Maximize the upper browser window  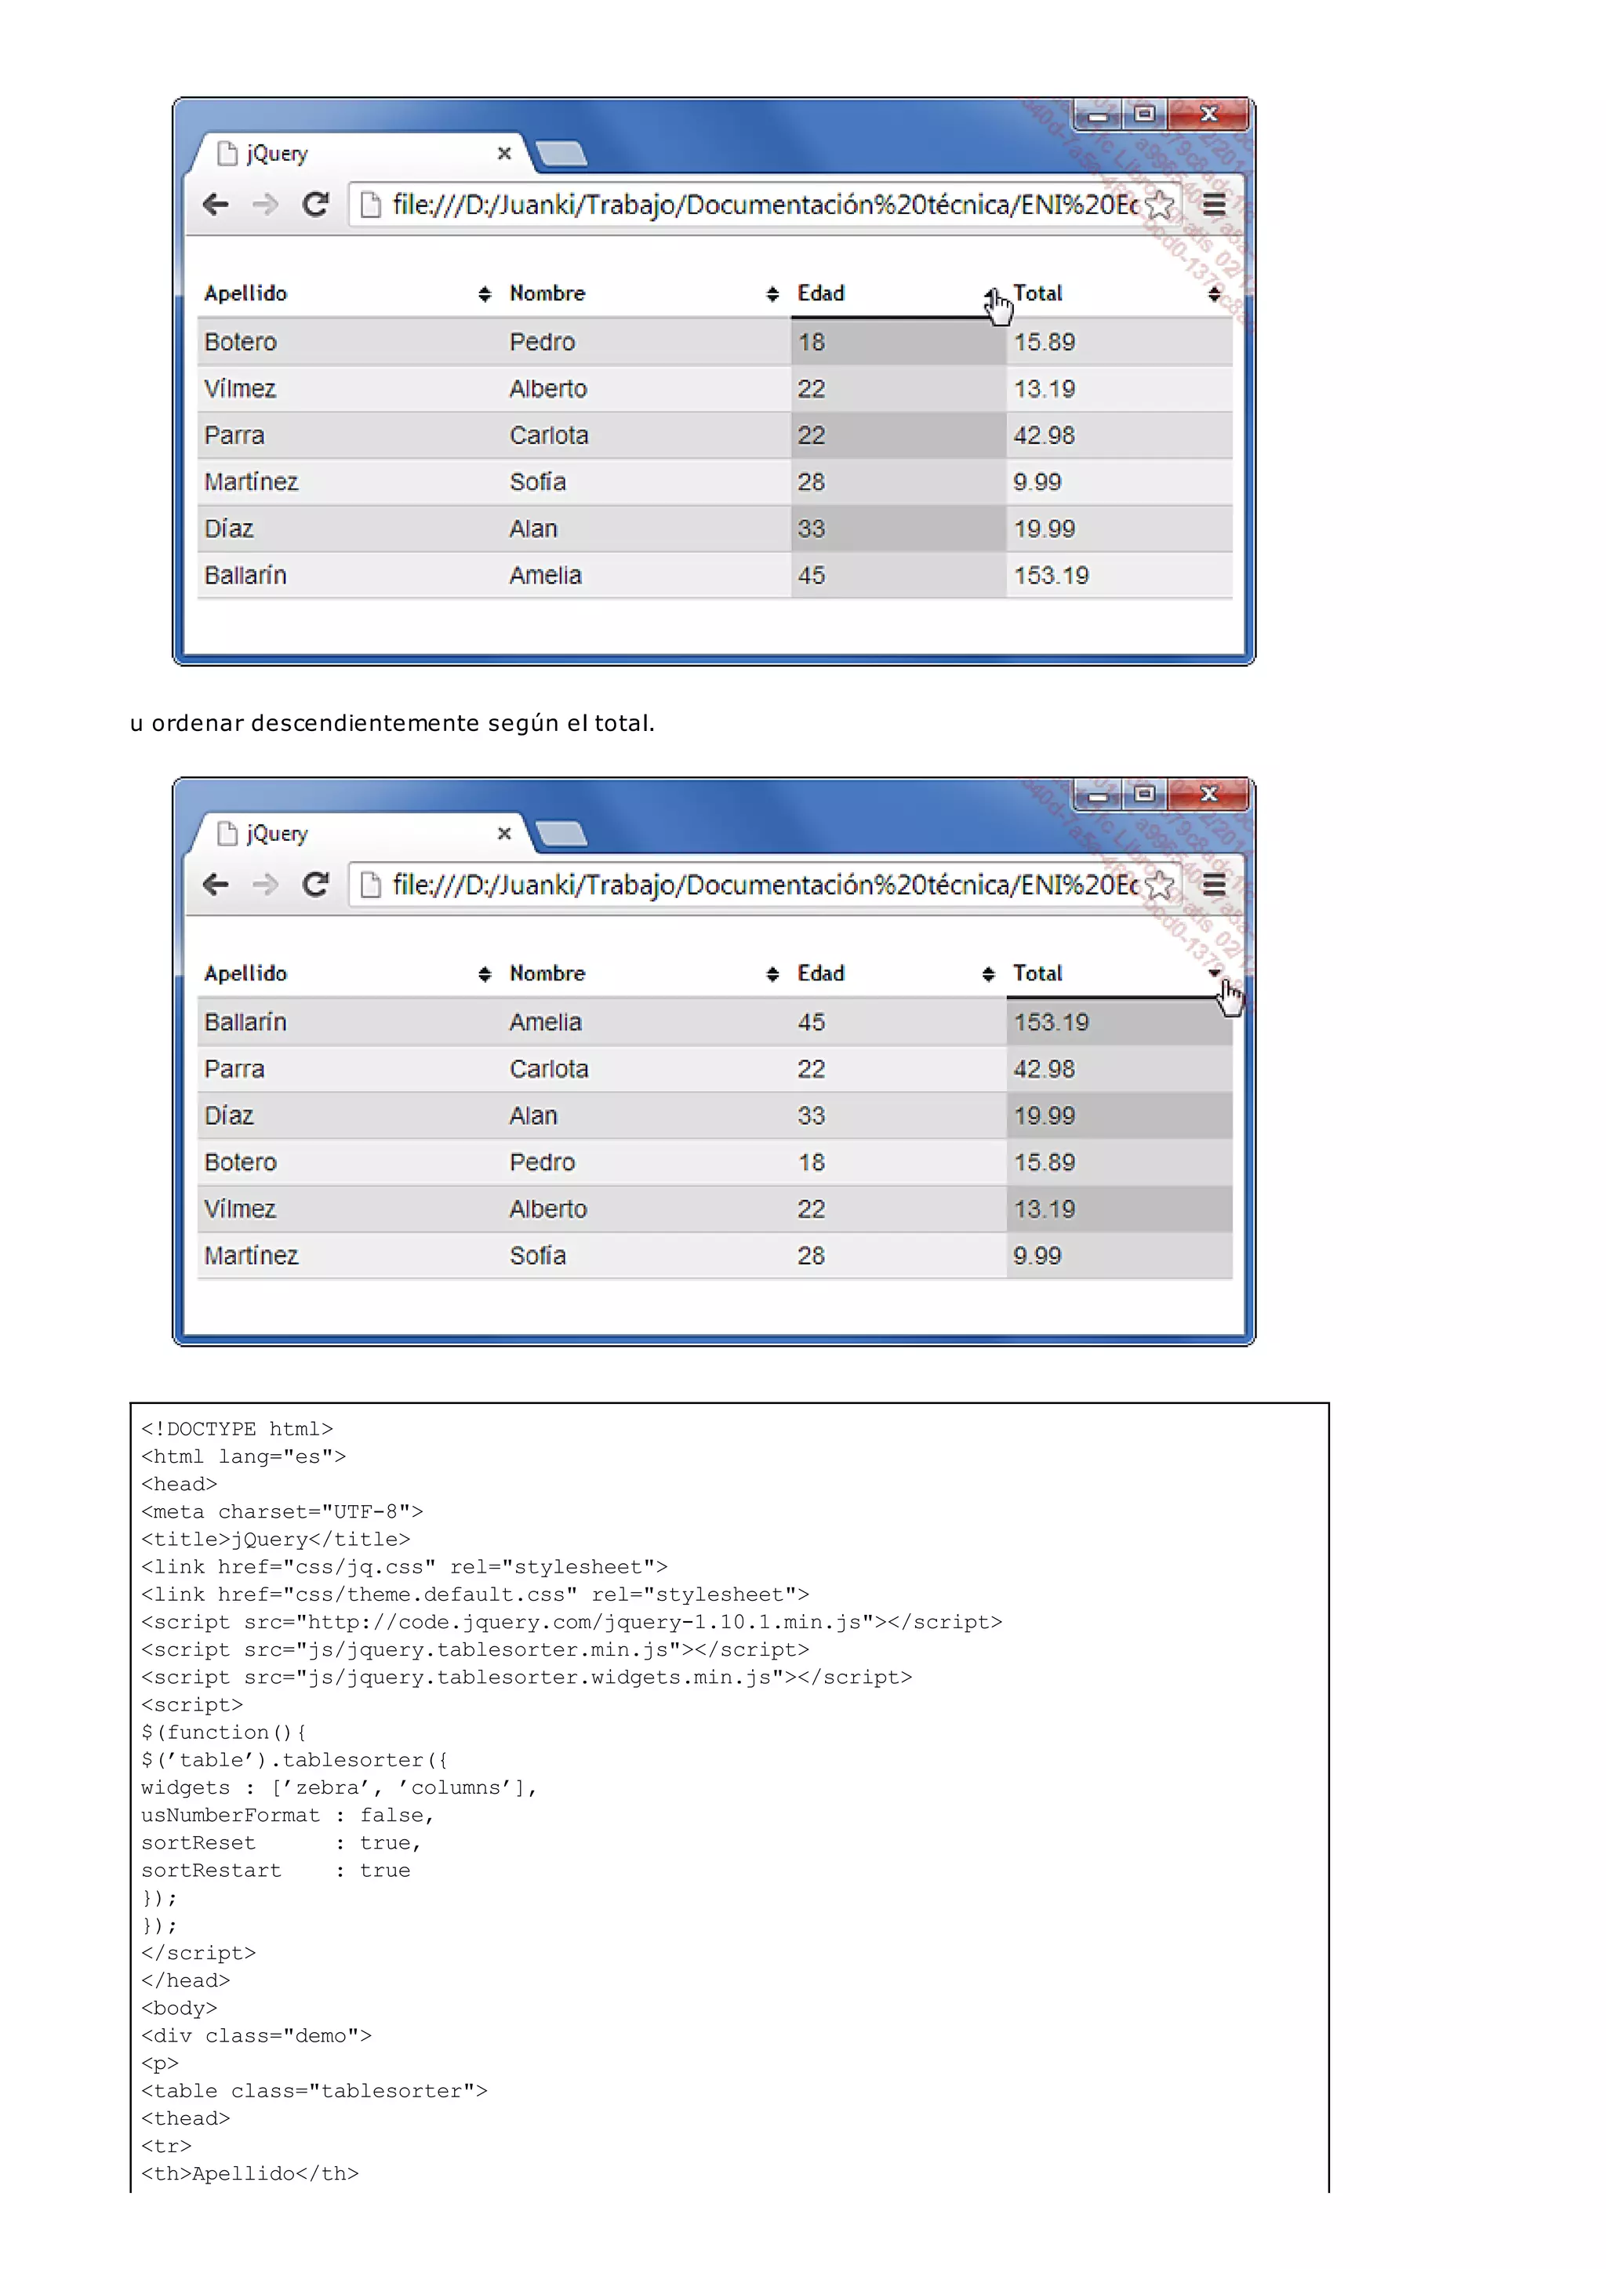coord(1144,115)
